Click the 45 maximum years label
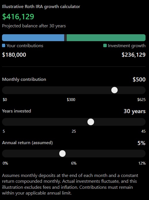The height and width of the screenshot is (200, 149). tap(144, 131)
